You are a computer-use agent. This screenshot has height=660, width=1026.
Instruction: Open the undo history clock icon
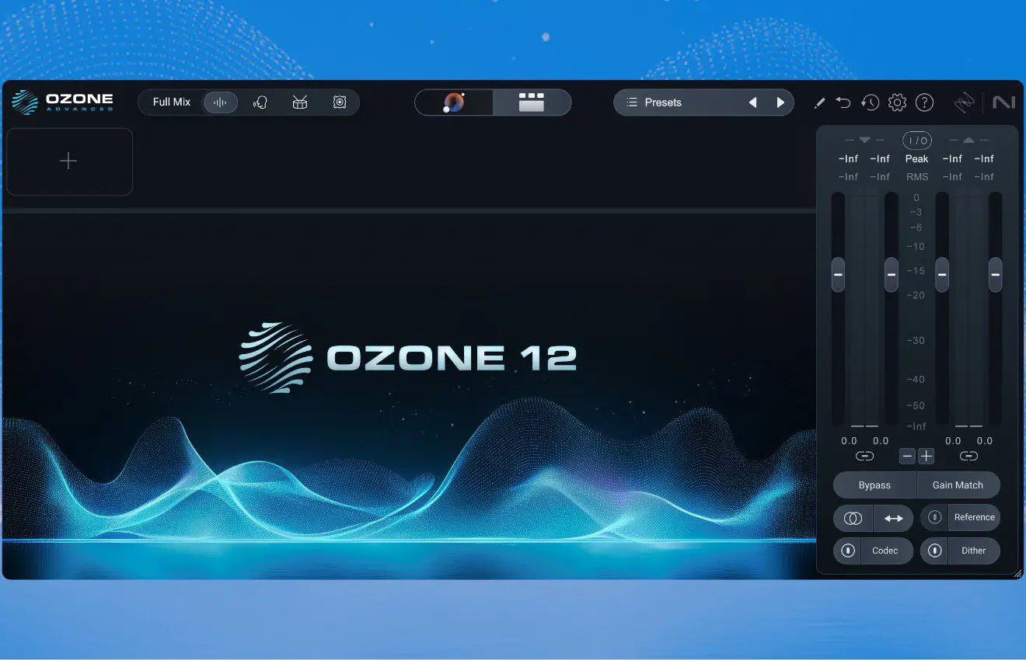pos(870,102)
